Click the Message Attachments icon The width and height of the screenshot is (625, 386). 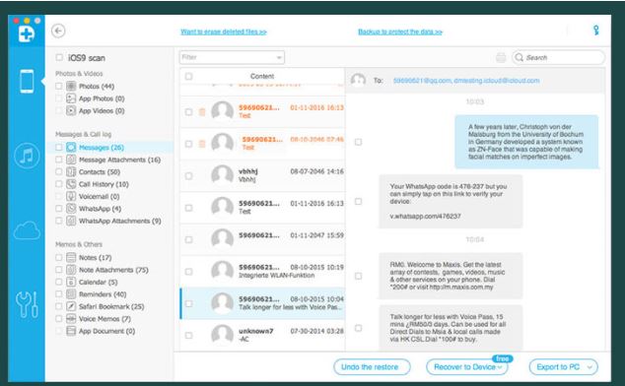71,160
